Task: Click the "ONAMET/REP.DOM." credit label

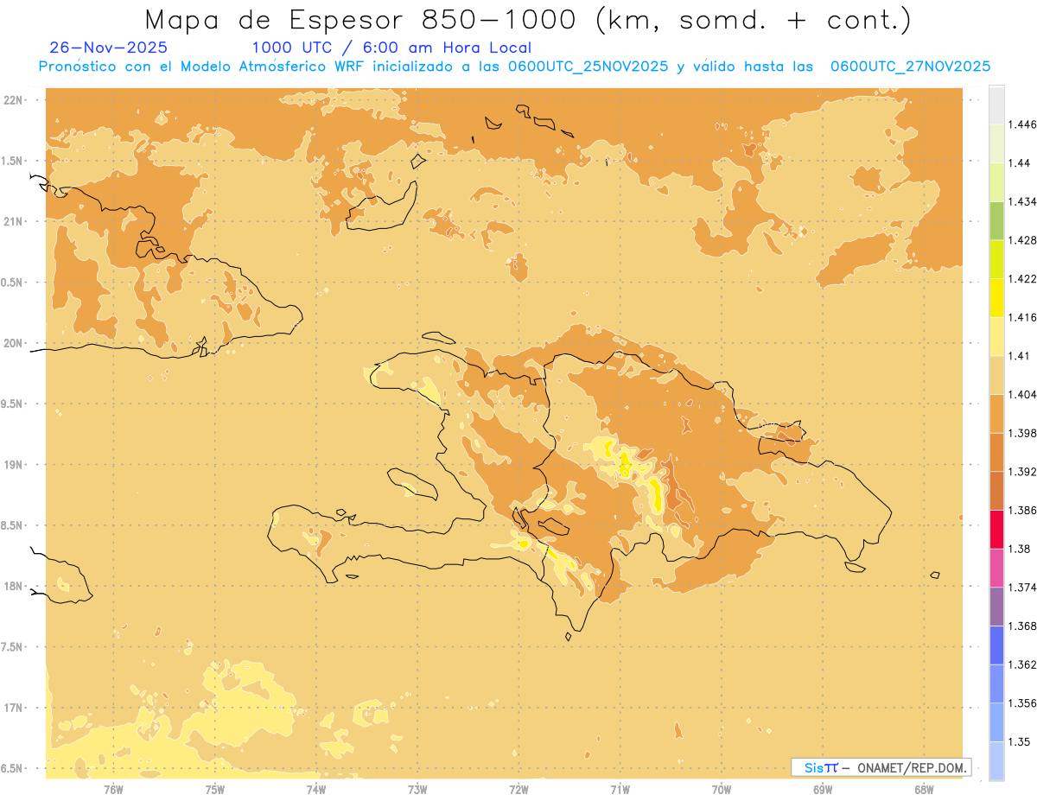Action: [911, 767]
